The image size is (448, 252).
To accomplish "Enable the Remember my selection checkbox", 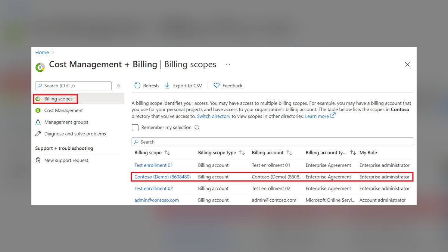I will pos(135,128).
